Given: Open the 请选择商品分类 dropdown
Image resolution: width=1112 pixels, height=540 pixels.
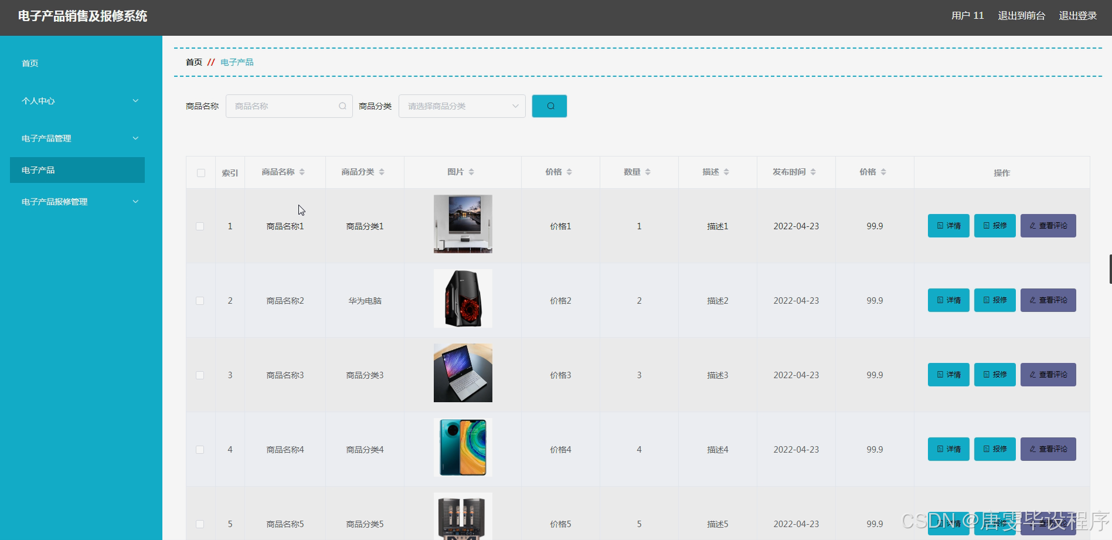Looking at the screenshot, I should pyautogui.click(x=462, y=106).
